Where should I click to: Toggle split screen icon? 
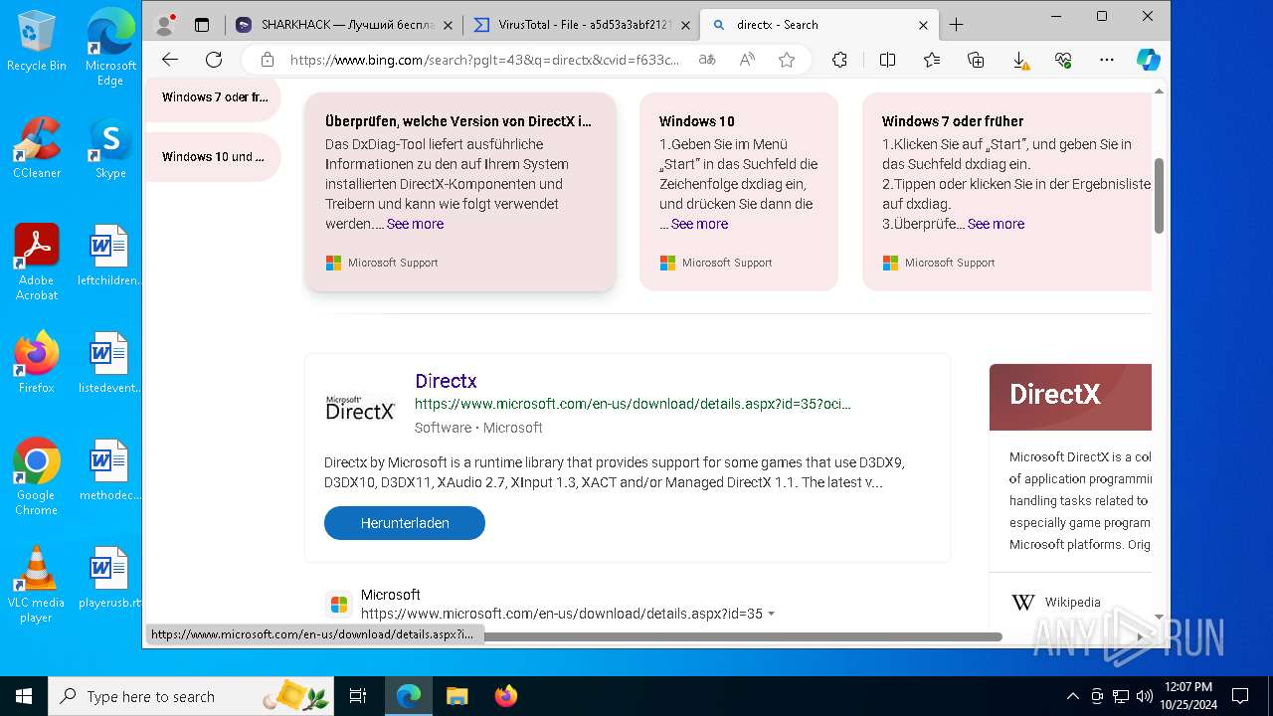pos(888,60)
